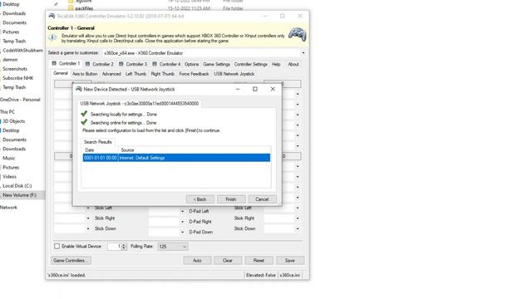Viewport: 532px width, 299px height.
Task: Select Network in Explorer sidebar
Action: (x=8, y=208)
